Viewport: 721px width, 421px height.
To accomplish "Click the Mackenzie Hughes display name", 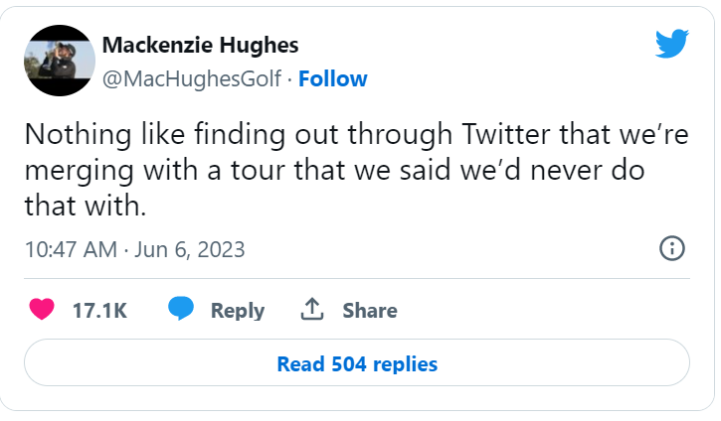I will pyautogui.click(x=201, y=47).
